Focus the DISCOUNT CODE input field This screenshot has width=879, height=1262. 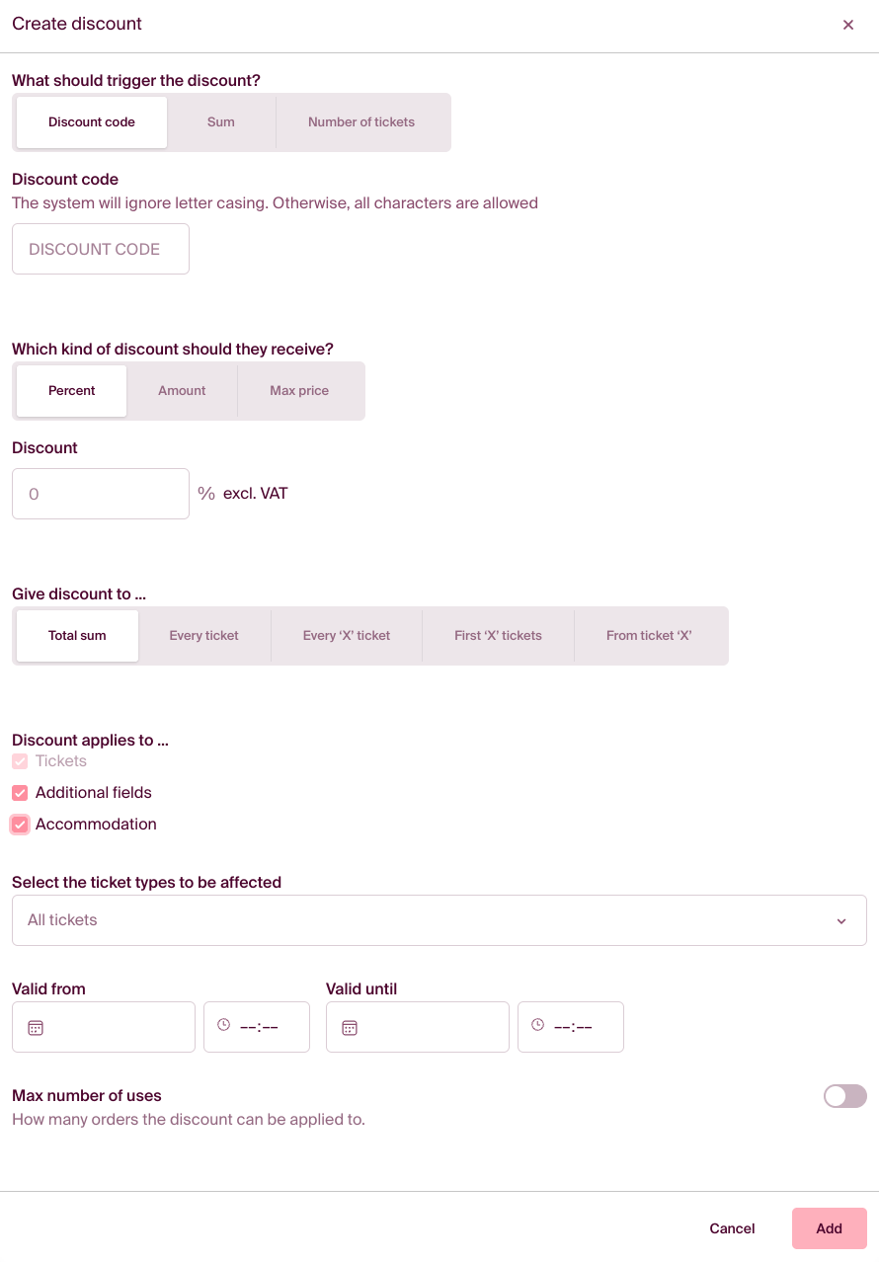(101, 249)
